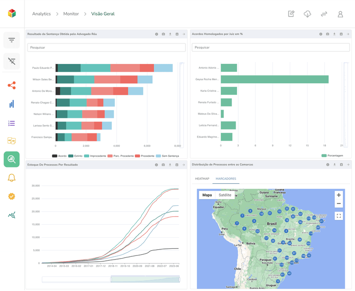Image resolution: width=355 pixels, height=291 pixels.
Task: Click the map fullscreen toggle button
Action: tap(339, 216)
